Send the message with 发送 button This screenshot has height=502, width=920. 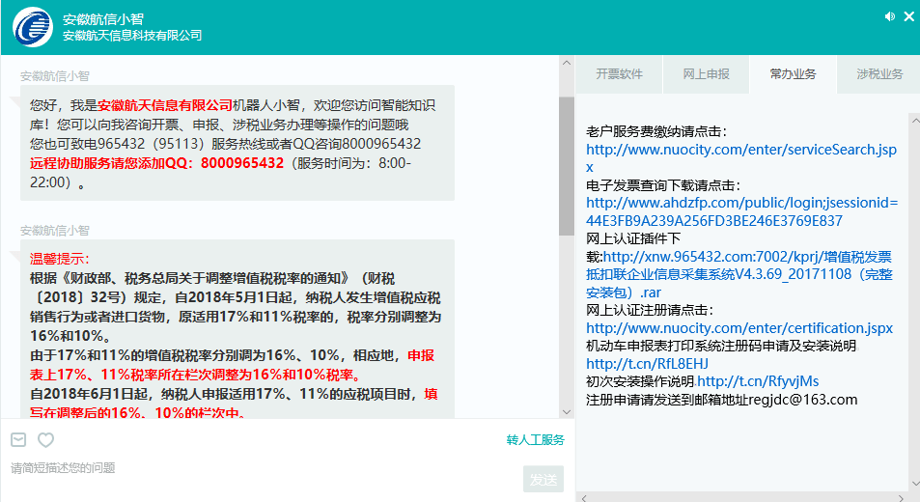544,479
